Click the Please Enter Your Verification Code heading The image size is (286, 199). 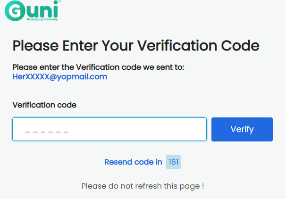[x=136, y=46]
